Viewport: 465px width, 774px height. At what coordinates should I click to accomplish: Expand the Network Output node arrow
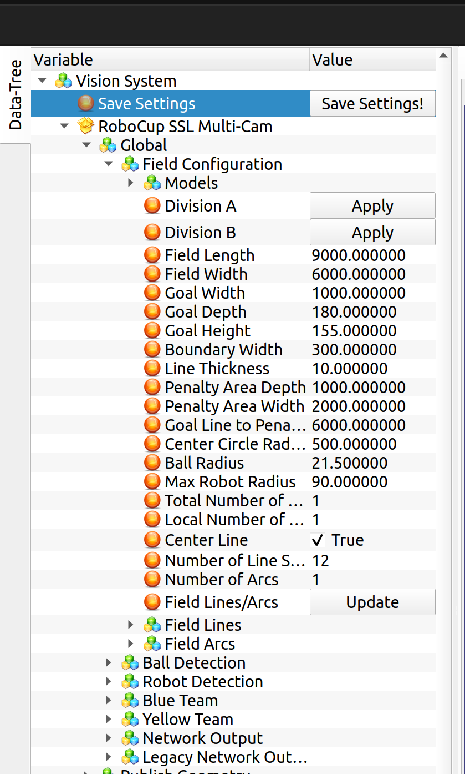click(x=109, y=738)
